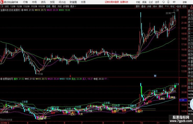193x124 pixels.
Task: Select the 周线 weekly period tab
Action: [54, 6]
